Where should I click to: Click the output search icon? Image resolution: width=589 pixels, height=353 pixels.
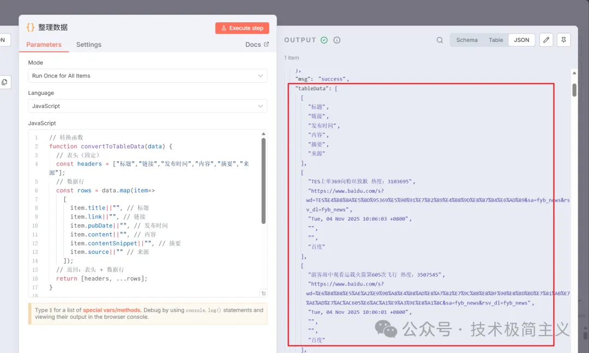440,40
